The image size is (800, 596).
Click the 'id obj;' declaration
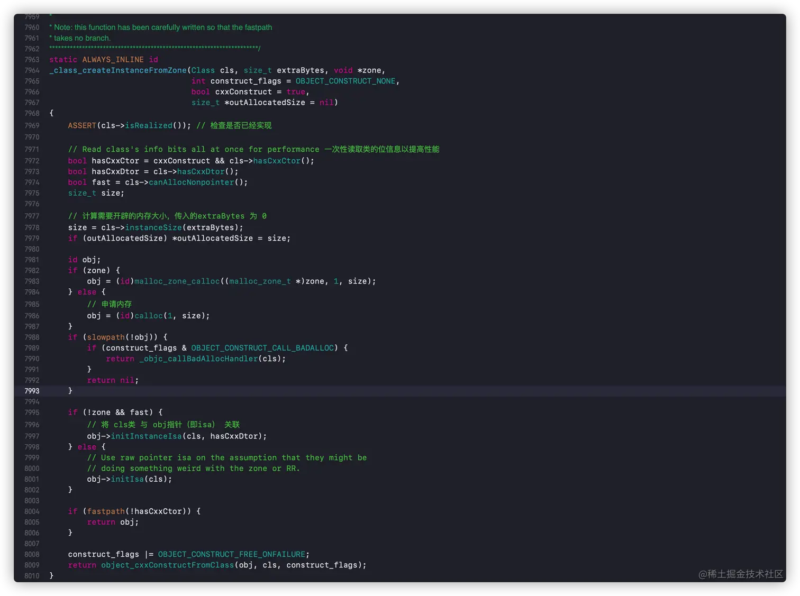point(84,260)
